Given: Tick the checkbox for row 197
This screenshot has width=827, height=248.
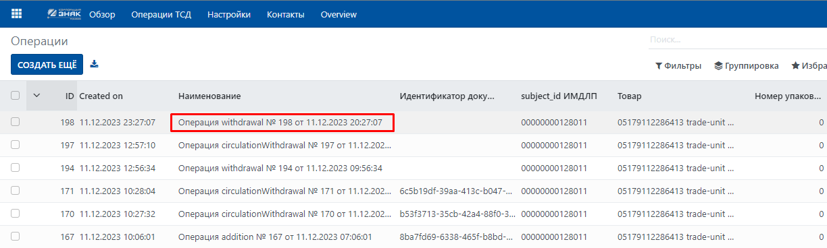Looking at the screenshot, I should (15, 145).
